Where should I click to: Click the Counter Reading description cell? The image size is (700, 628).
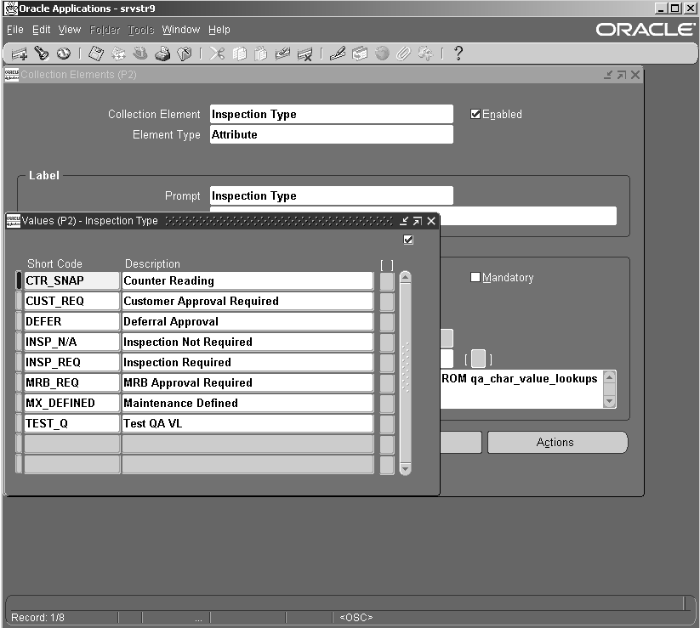248,281
